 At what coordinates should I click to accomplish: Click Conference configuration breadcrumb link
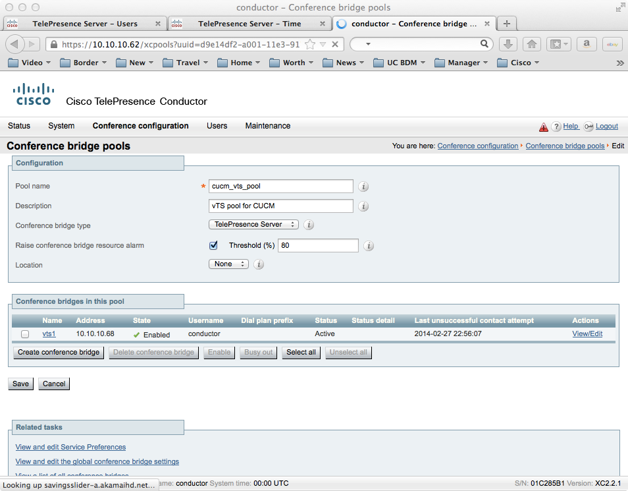tap(477, 146)
